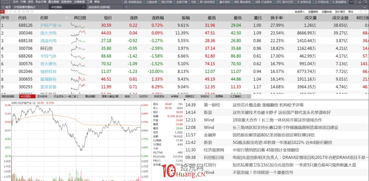The width and height of the screenshot is (369, 181).
Task: Open the 帮助 menu
Action: pos(97,2)
